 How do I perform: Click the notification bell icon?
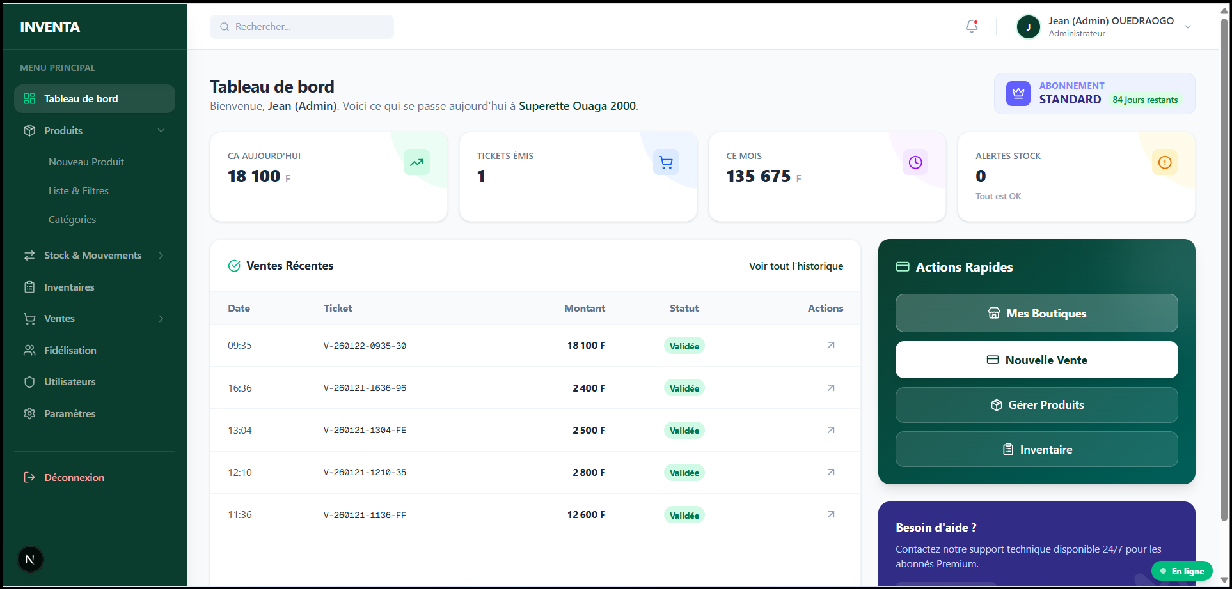pyautogui.click(x=972, y=26)
